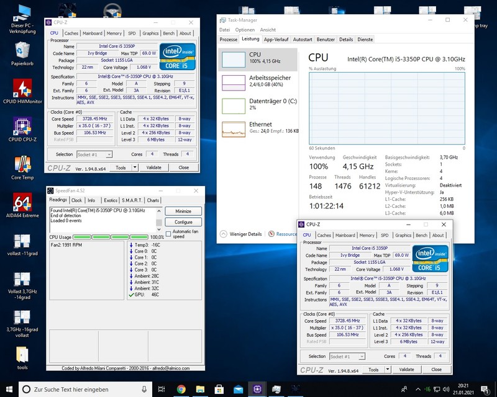497x397 pixels.
Task: Open the Optionen menu in Task Manager
Action: [245, 30]
